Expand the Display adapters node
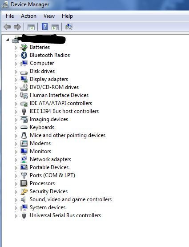Viewport: 189px width, 247px height. [x=16, y=80]
